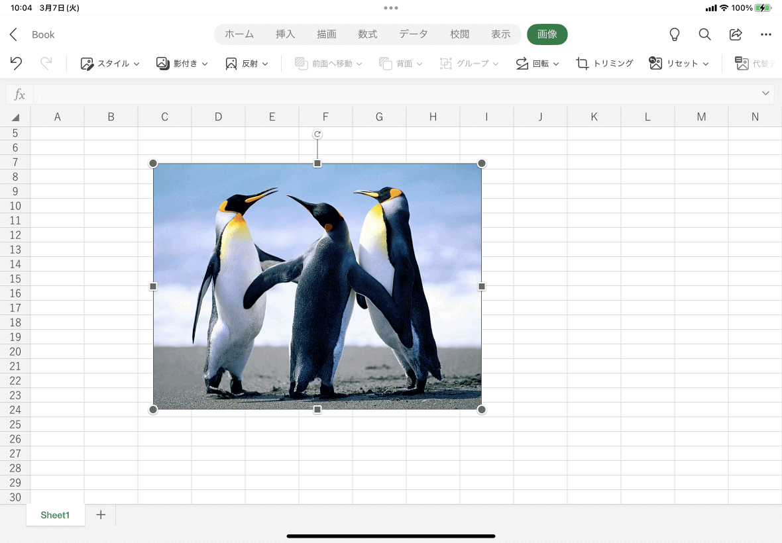Select the Sheet1 sheet tab
This screenshot has width=782, height=543.
pos(55,515)
